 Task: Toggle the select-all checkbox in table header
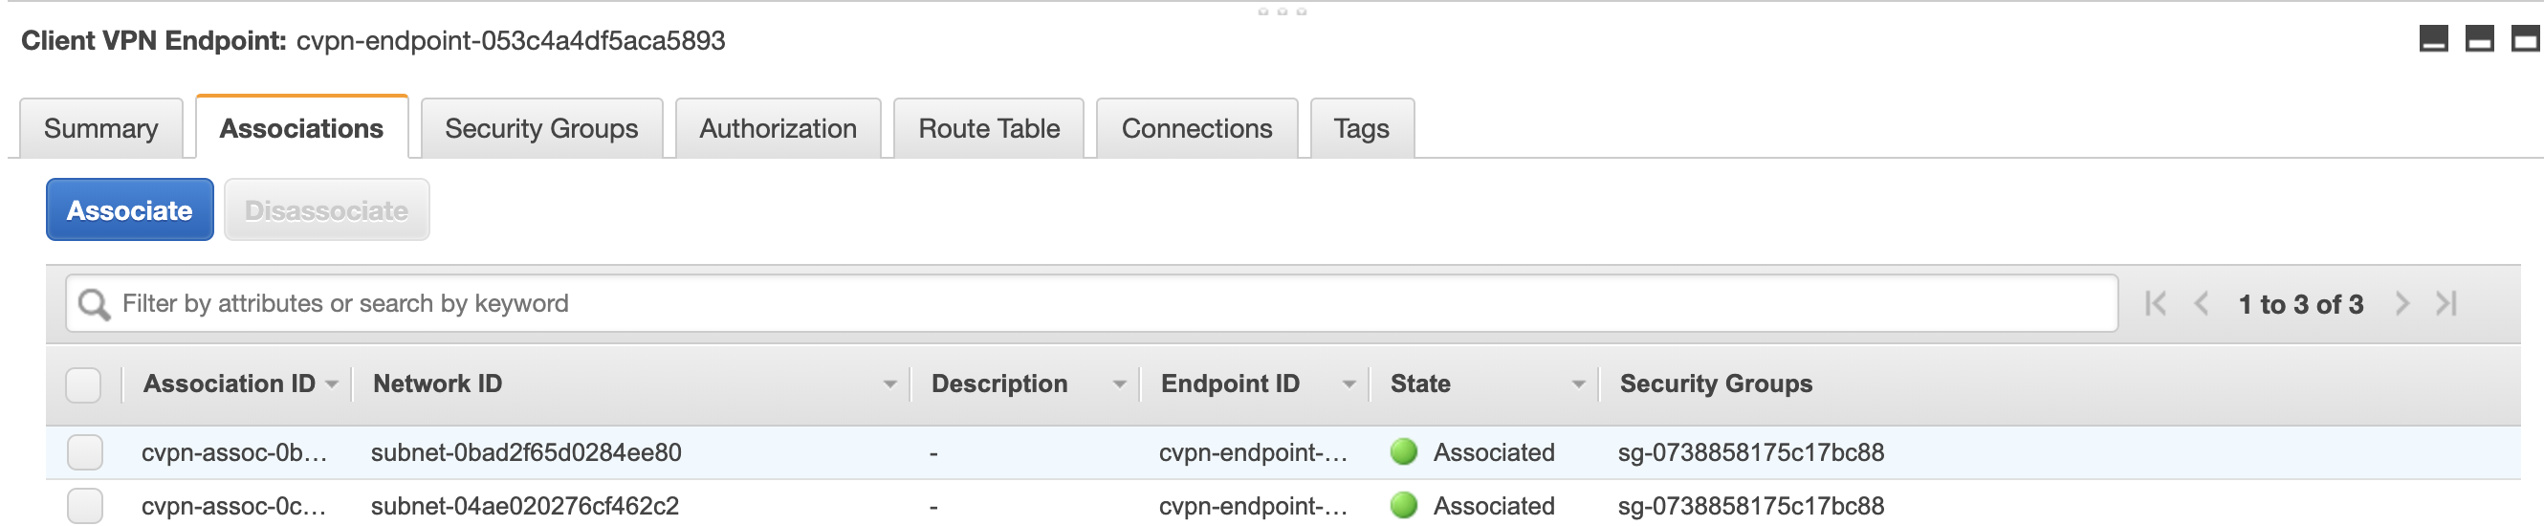tap(84, 384)
